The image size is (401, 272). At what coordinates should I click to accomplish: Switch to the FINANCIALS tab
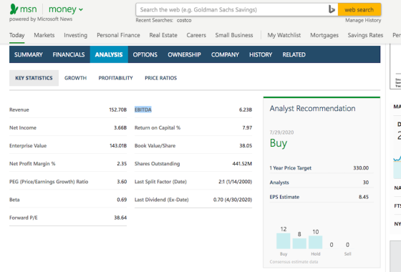[x=69, y=54]
